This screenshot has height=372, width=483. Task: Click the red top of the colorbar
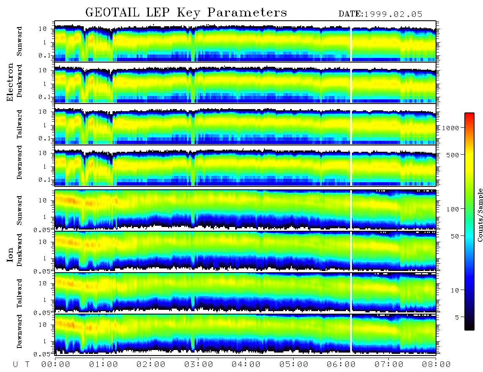click(x=469, y=115)
